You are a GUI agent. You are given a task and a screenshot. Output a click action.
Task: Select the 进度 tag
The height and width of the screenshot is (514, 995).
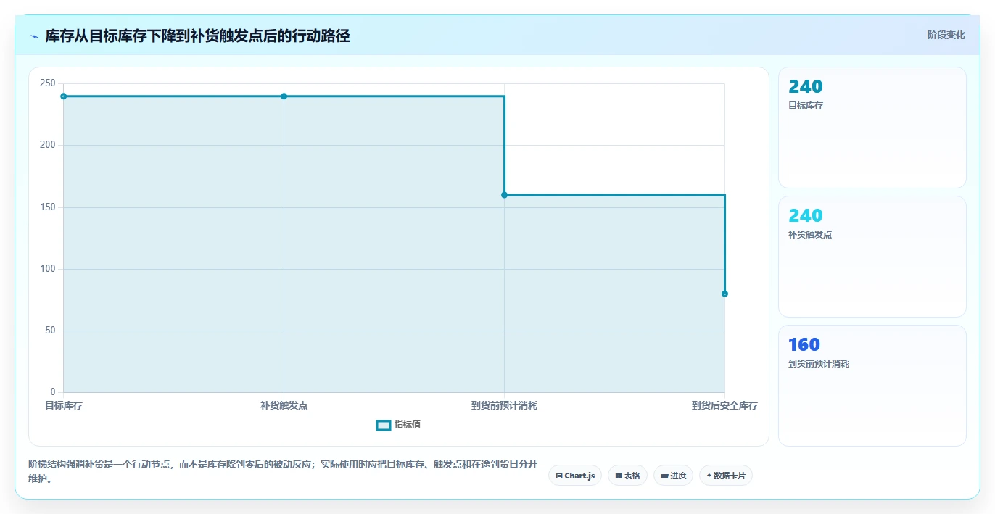pyautogui.click(x=673, y=476)
